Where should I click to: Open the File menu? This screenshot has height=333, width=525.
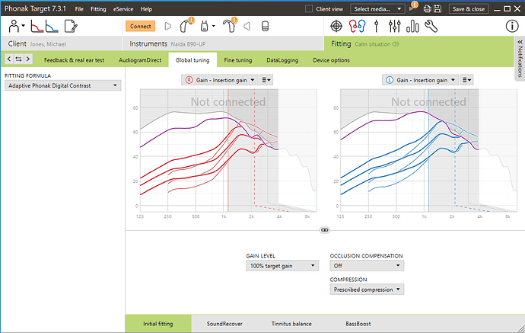[x=79, y=9]
